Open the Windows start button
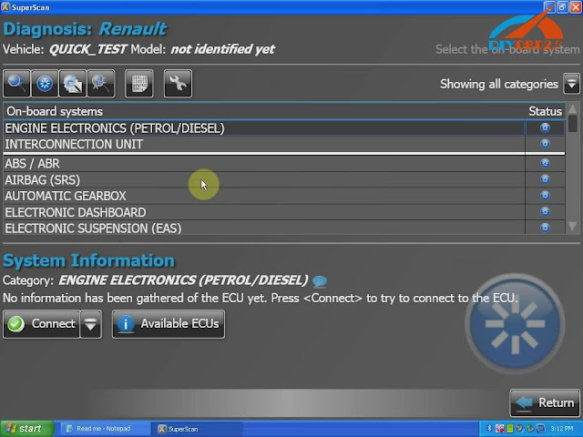The width and height of the screenshot is (583, 437). [26, 429]
